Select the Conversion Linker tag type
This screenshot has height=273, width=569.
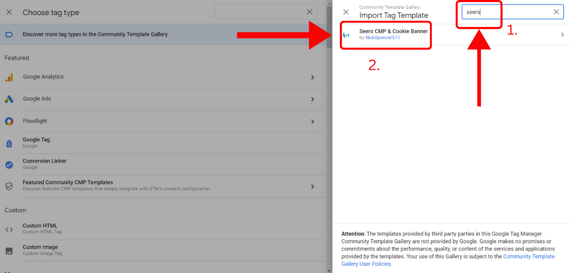pyautogui.click(x=163, y=164)
